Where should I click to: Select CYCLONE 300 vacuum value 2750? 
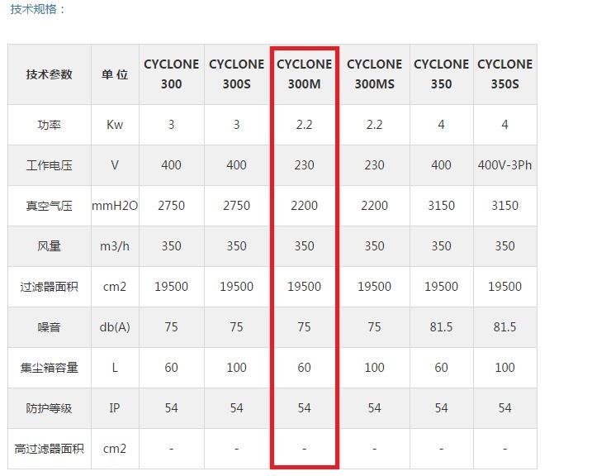click(x=172, y=206)
